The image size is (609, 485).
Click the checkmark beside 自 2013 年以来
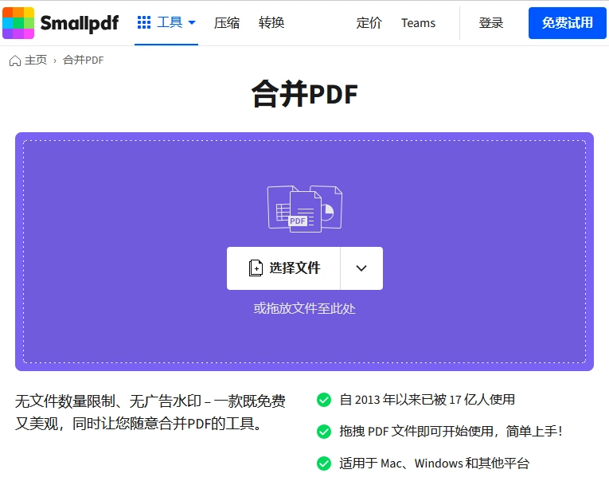(x=323, y=400)
